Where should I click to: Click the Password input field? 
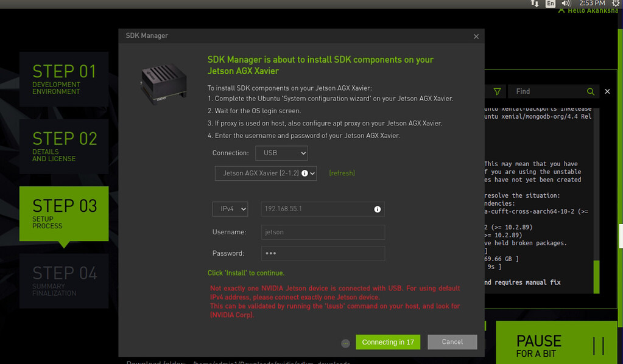pyautogui.click(x=323, y=253)
